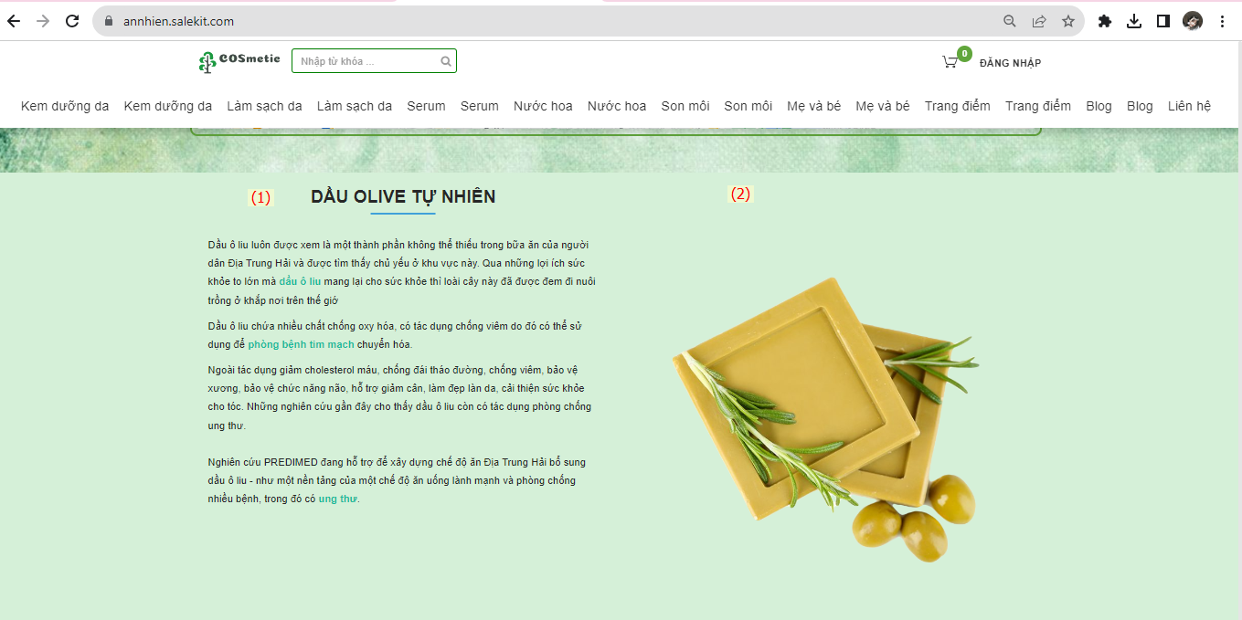
Task: Open the first Serum menu item
Action: 427,106
